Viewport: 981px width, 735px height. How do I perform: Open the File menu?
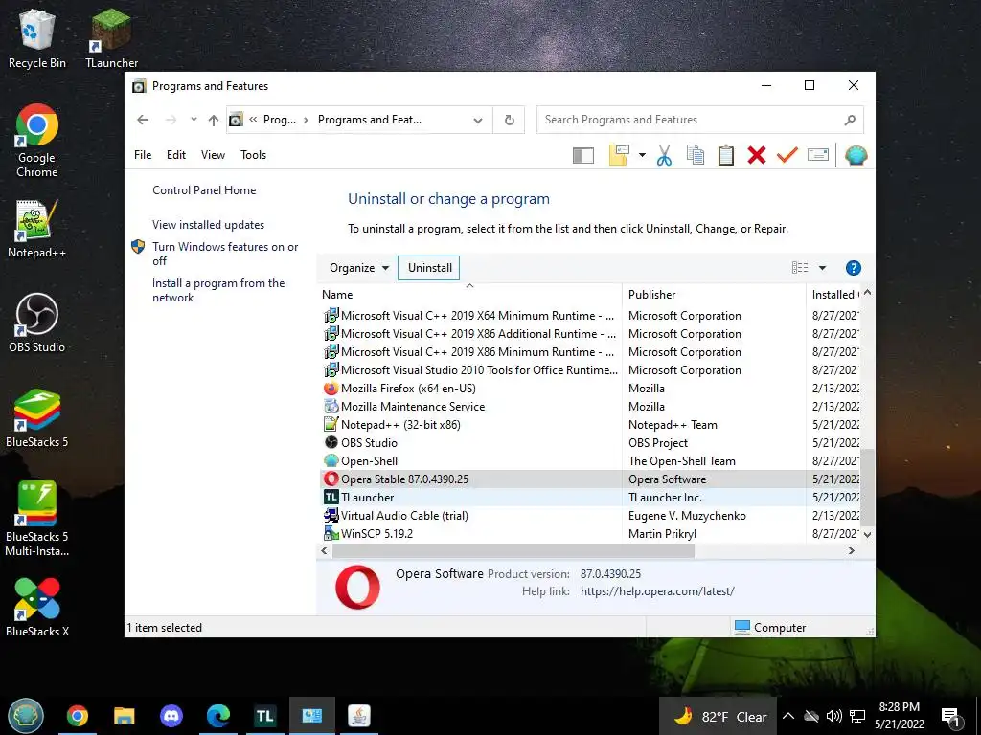pyautogui.click(x=143, y=155)
